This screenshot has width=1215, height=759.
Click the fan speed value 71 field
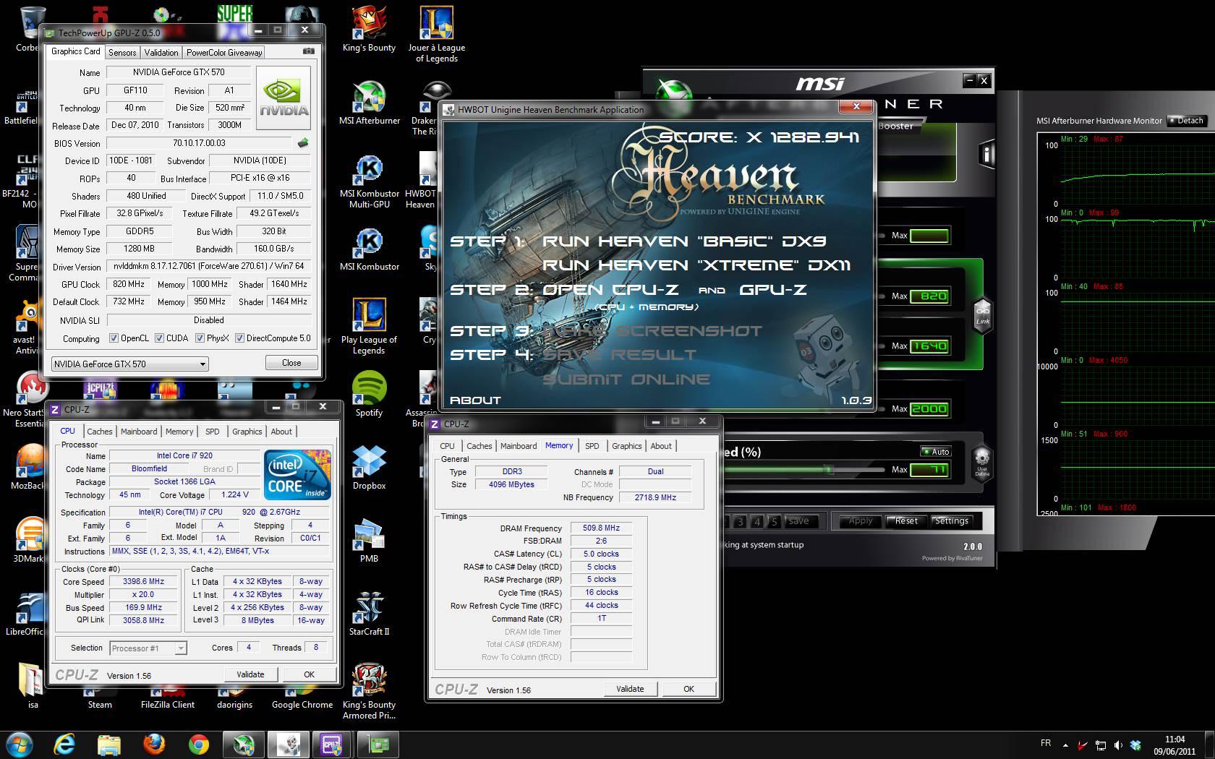929,470
